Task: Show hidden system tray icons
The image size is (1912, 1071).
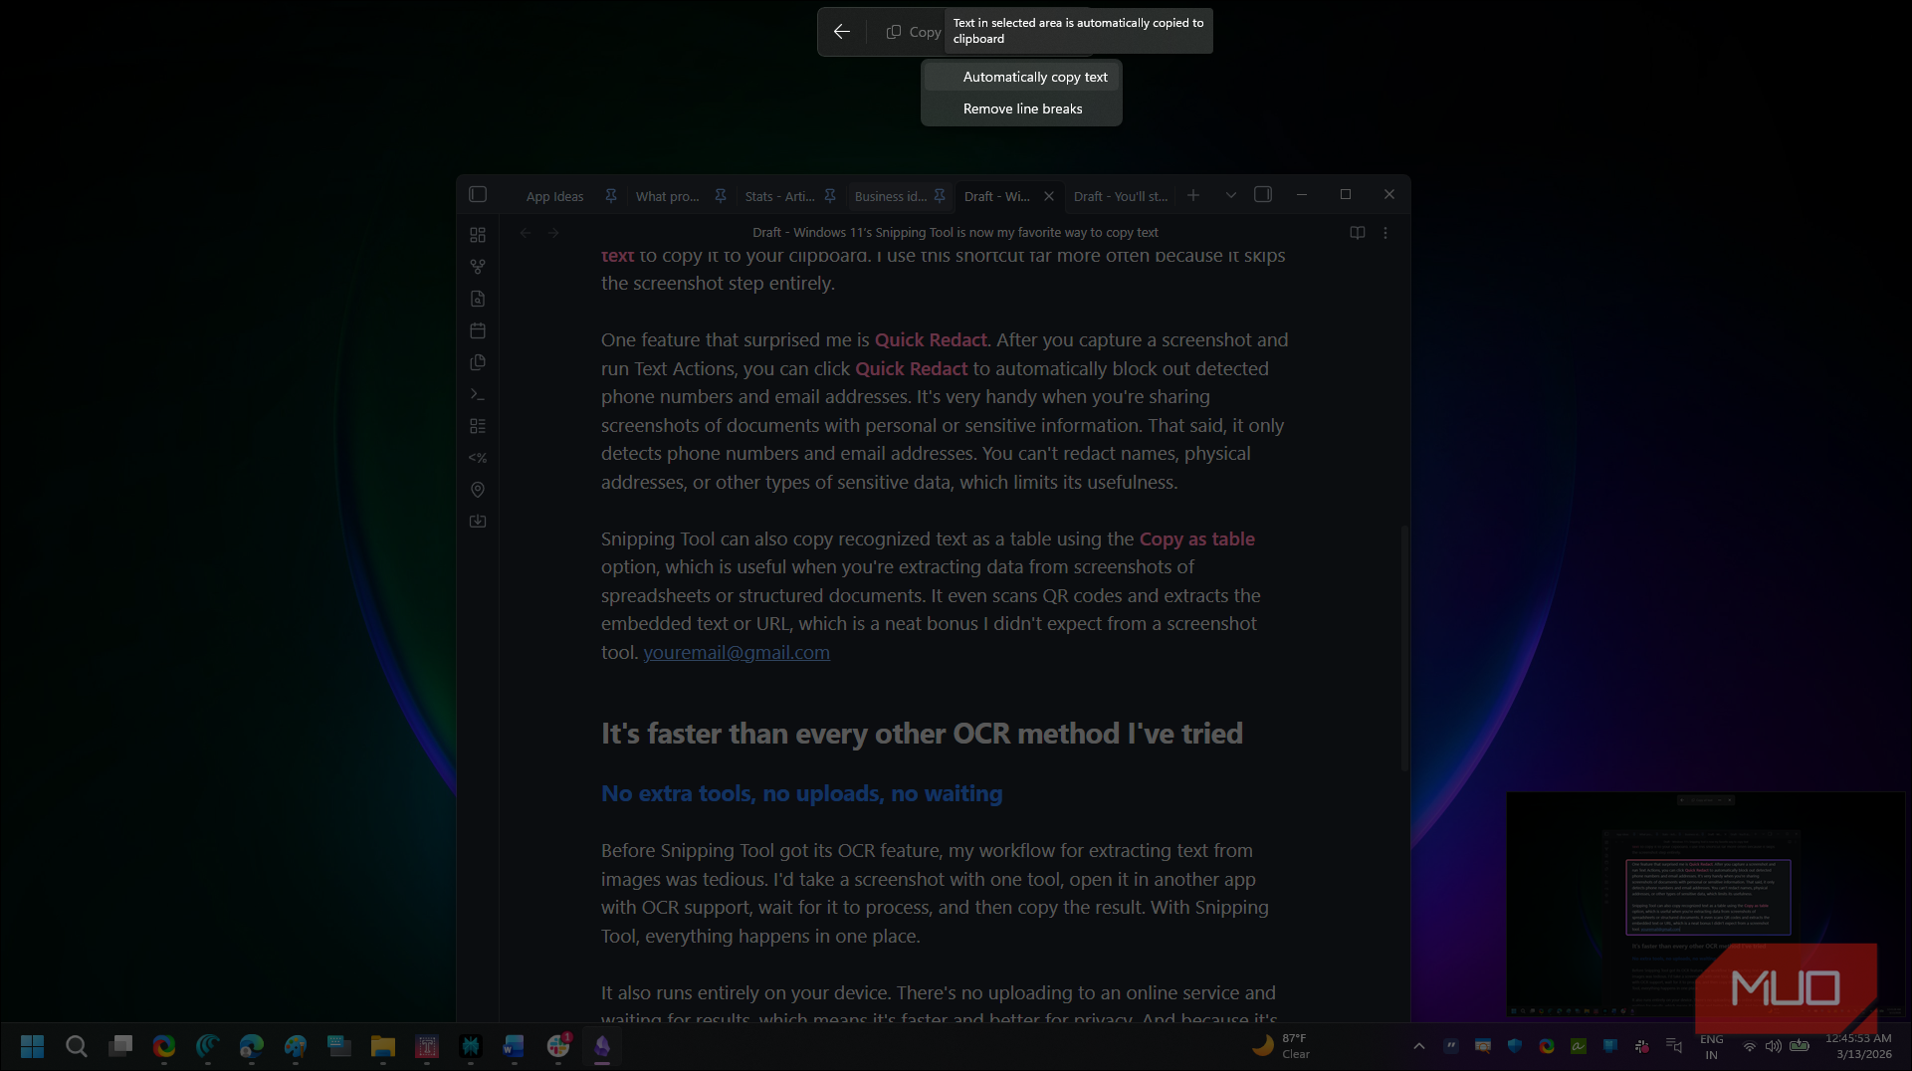Action: click(x=1419, y=1046)
